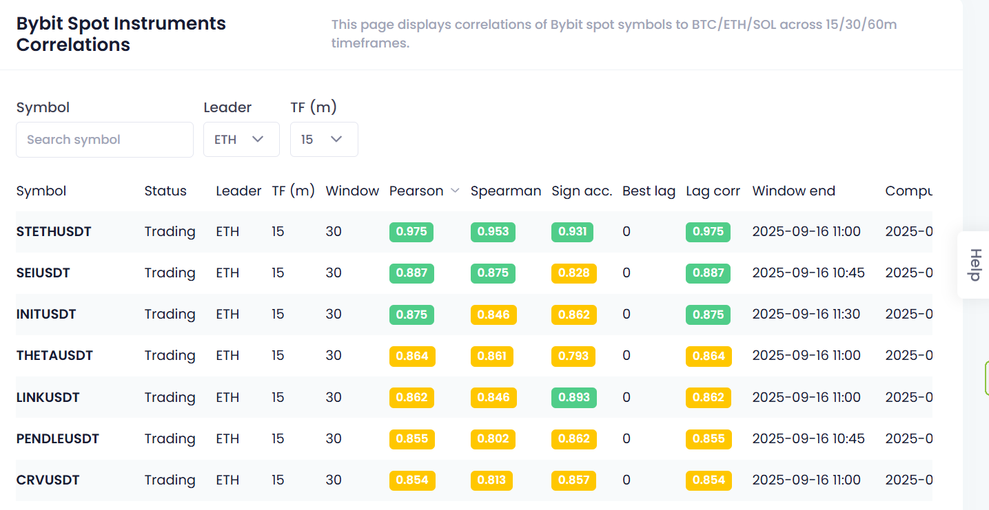The height and width of the screenshot is (510, 989).
Task: Click the green edge tab below Help
Action: click(x=986, y=377)
